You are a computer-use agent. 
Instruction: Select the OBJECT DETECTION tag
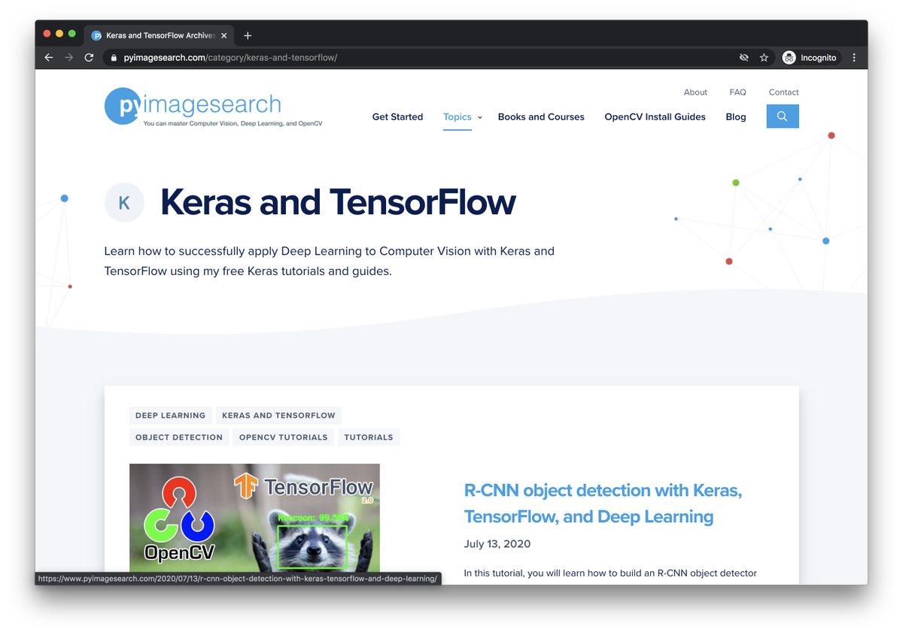click(179, 437)
